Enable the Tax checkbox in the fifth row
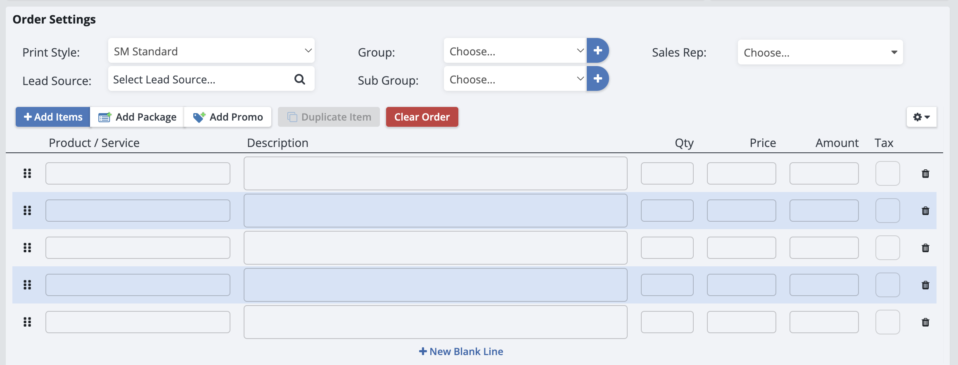This screenshot has height=365, width=958. click(x=887, y=322)
